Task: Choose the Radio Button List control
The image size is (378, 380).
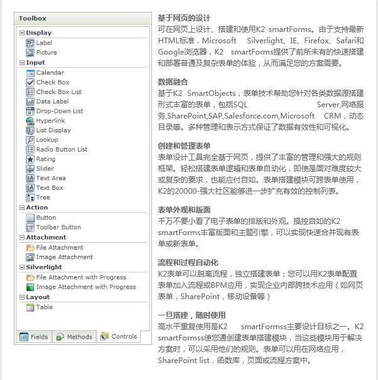Action: [62, 150]
